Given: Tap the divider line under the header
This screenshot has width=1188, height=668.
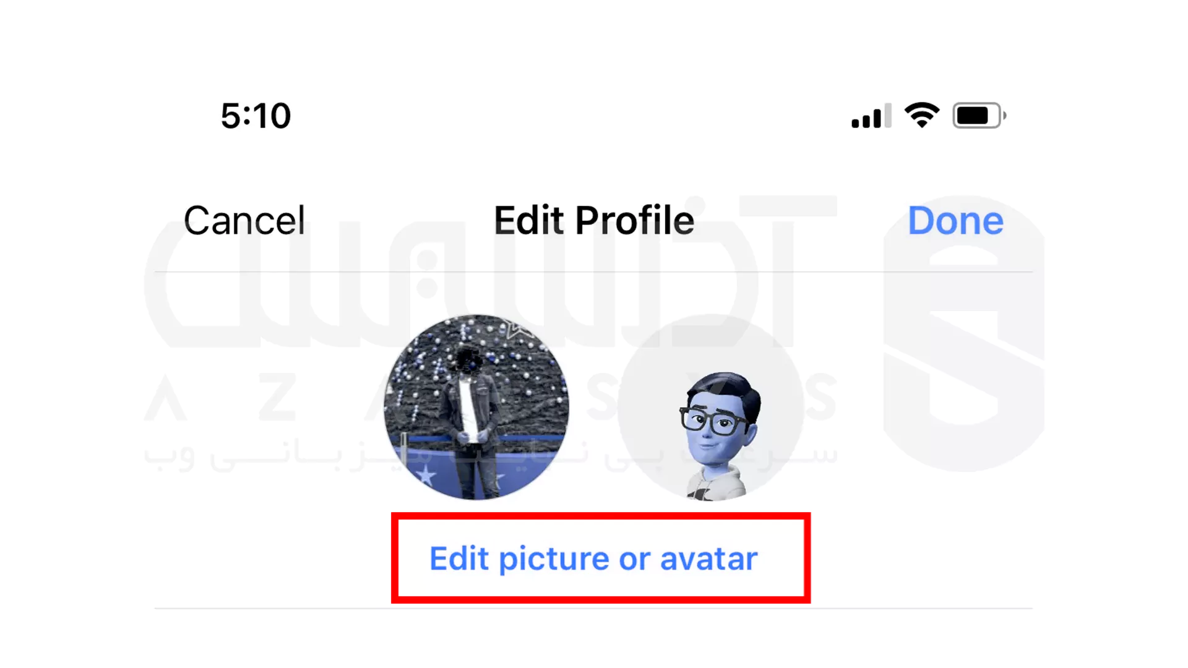Looking at the screenshot, I should [593, 272].
